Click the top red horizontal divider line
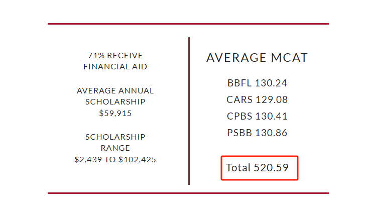This screenshot has height=213, width=366. click(188, 24)
